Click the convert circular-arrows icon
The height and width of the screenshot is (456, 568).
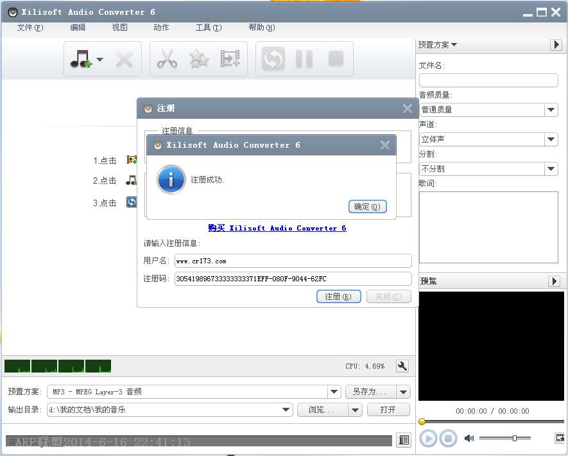pos(272,58)
